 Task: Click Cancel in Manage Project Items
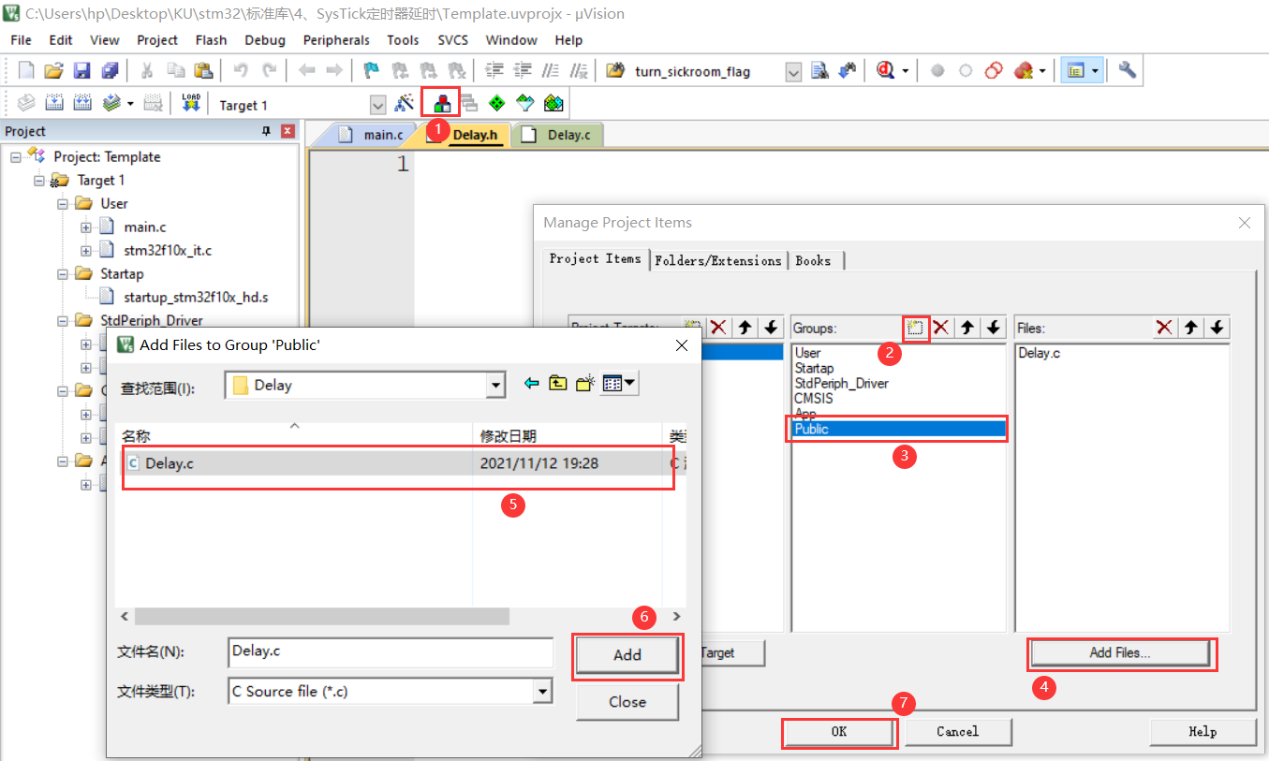point(958,732)
